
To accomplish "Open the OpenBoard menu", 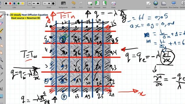I will point(182,5).
